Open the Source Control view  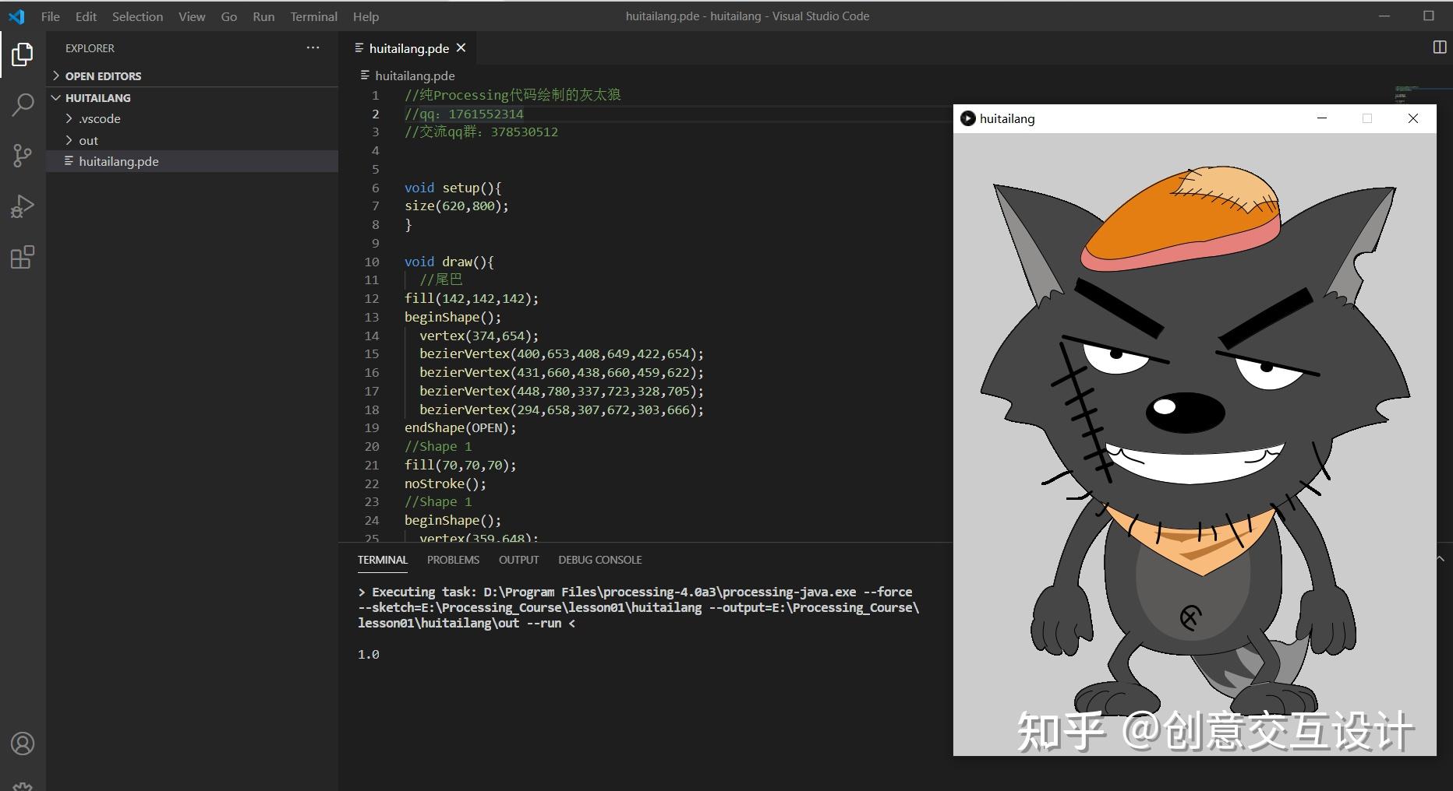pyautogui.click(x=23, y=155)
